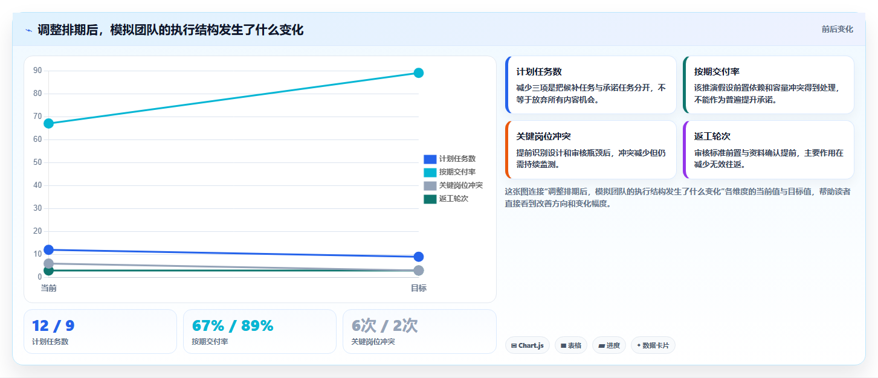This screenshot has height=378, width=878.
Task: Click the 90 y-axis tick label
Action: [x=37, y=71]
